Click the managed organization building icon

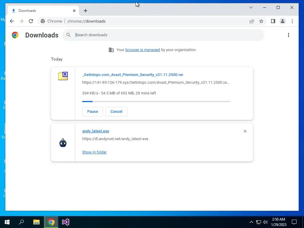[111, 50]
